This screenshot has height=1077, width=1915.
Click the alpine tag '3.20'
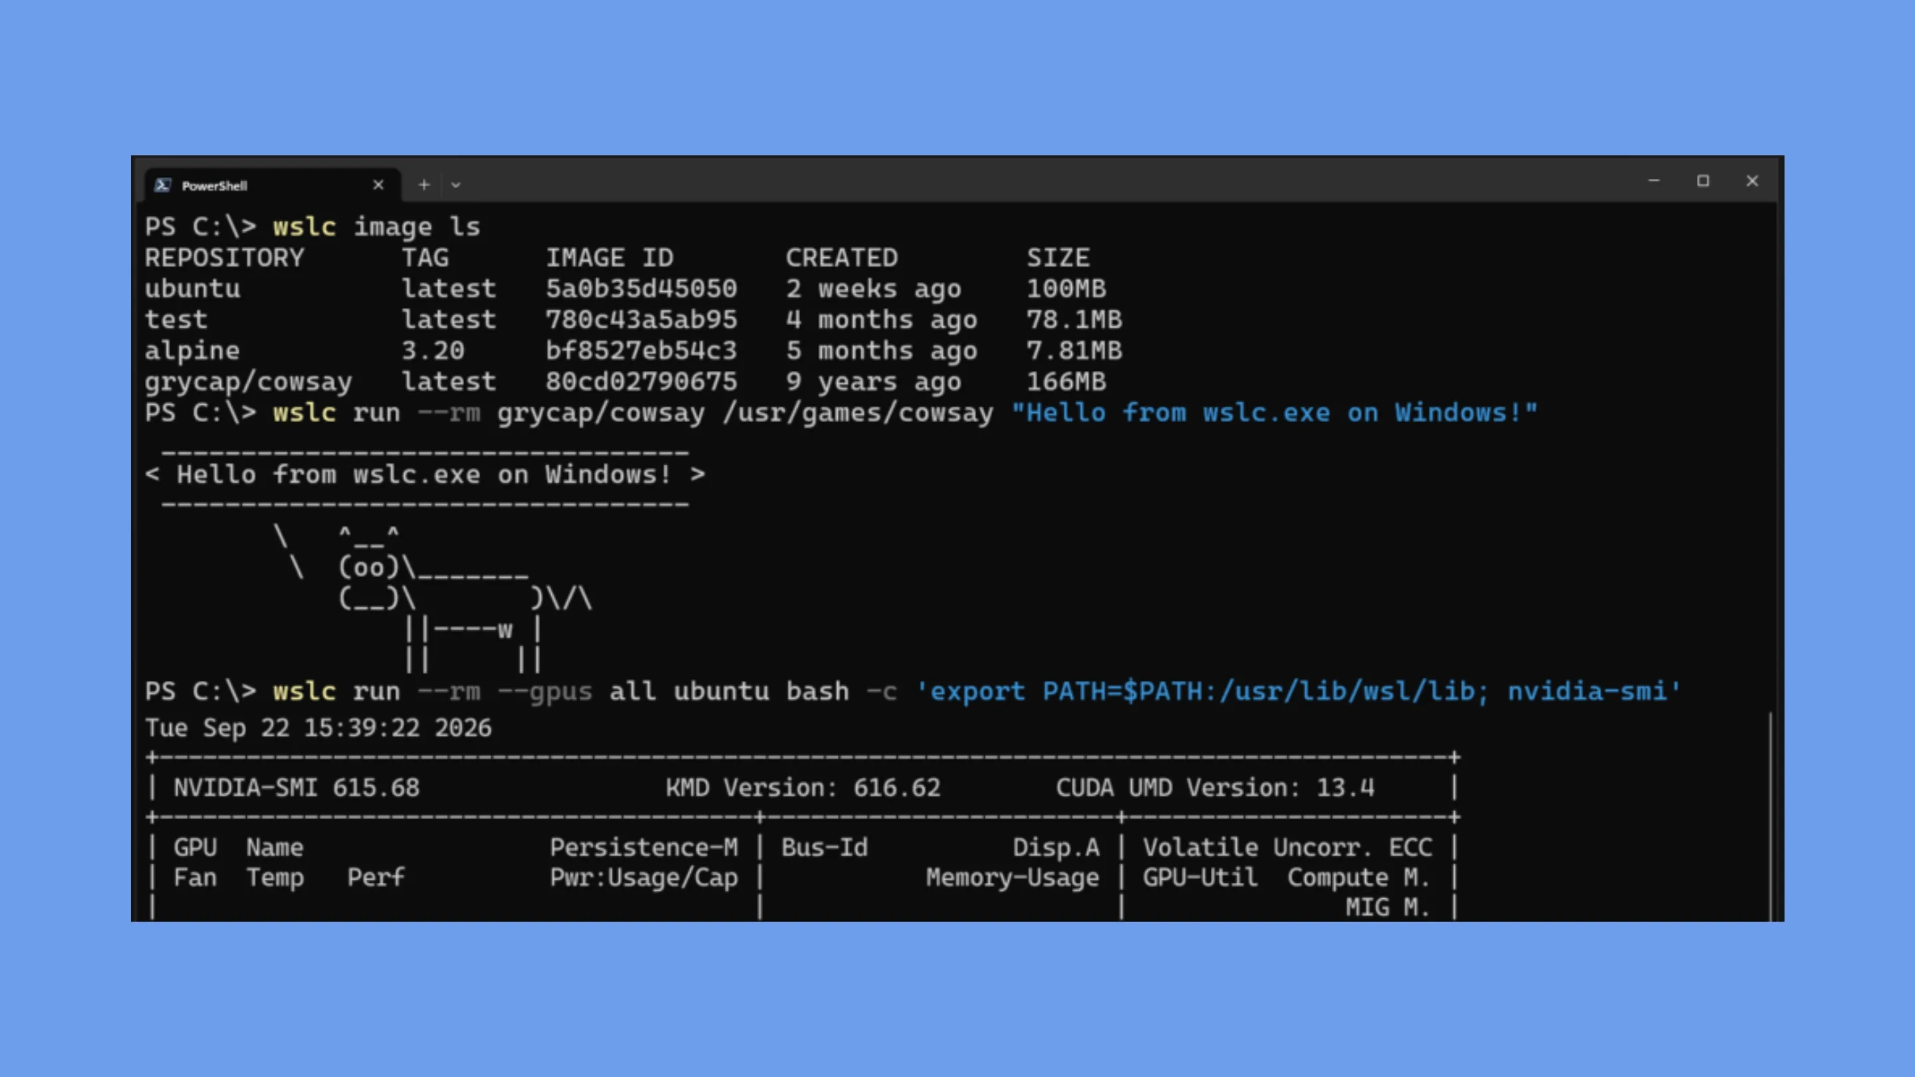[434, 351]
